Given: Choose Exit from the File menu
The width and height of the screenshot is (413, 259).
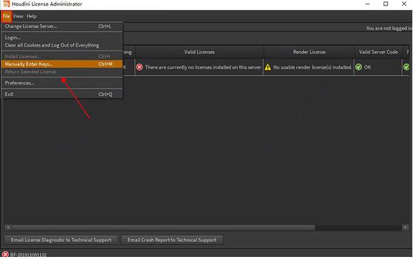Looking at the screenshot, I should tap(62, 94).
